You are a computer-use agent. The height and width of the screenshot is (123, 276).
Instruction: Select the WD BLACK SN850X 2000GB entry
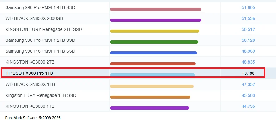[x=34, y=18]
